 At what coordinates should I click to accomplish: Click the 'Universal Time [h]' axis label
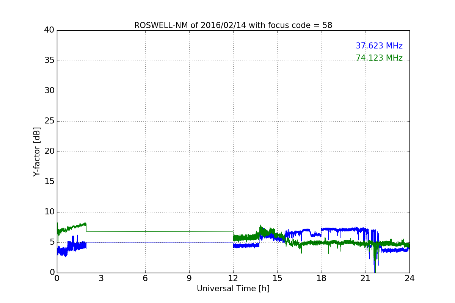pos(233,289)
